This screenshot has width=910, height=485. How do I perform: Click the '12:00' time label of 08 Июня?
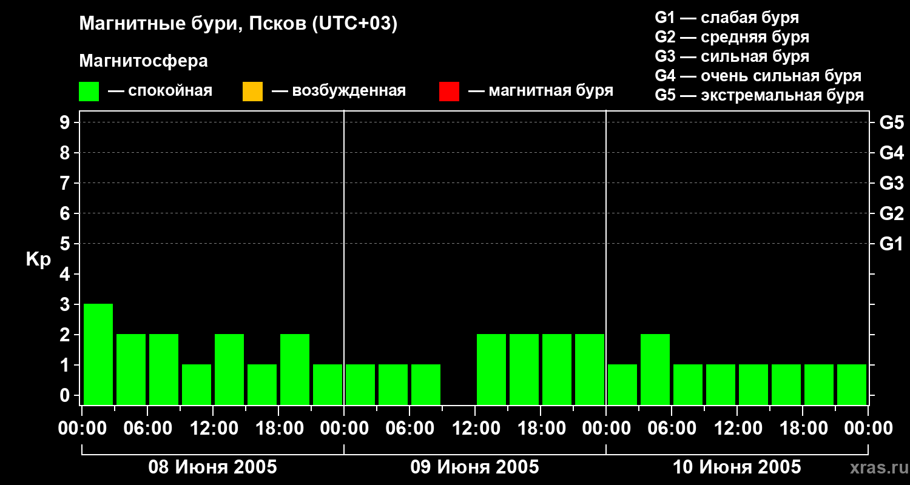pos(213,429)
